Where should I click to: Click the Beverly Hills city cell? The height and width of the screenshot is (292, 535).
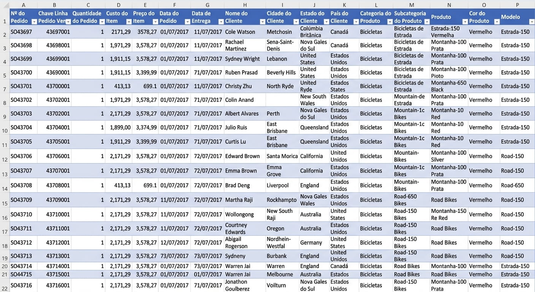point(282,73)
